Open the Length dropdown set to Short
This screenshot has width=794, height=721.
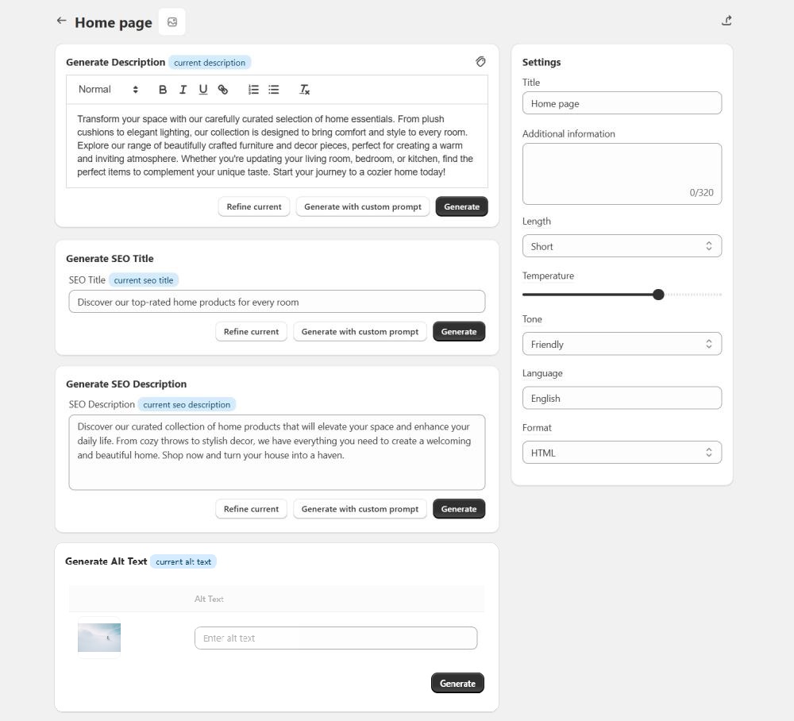[x=622, y=246]
